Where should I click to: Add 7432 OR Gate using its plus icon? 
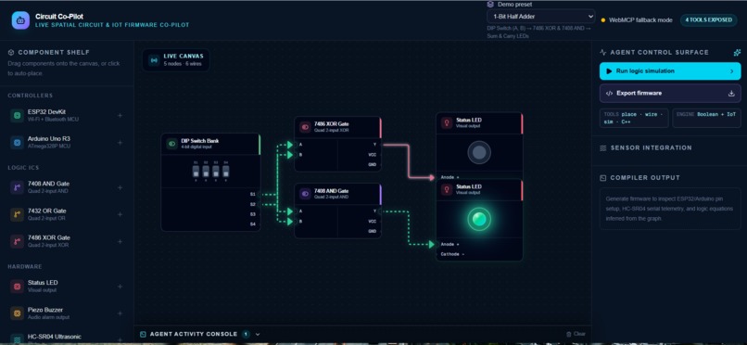point(120,214)
